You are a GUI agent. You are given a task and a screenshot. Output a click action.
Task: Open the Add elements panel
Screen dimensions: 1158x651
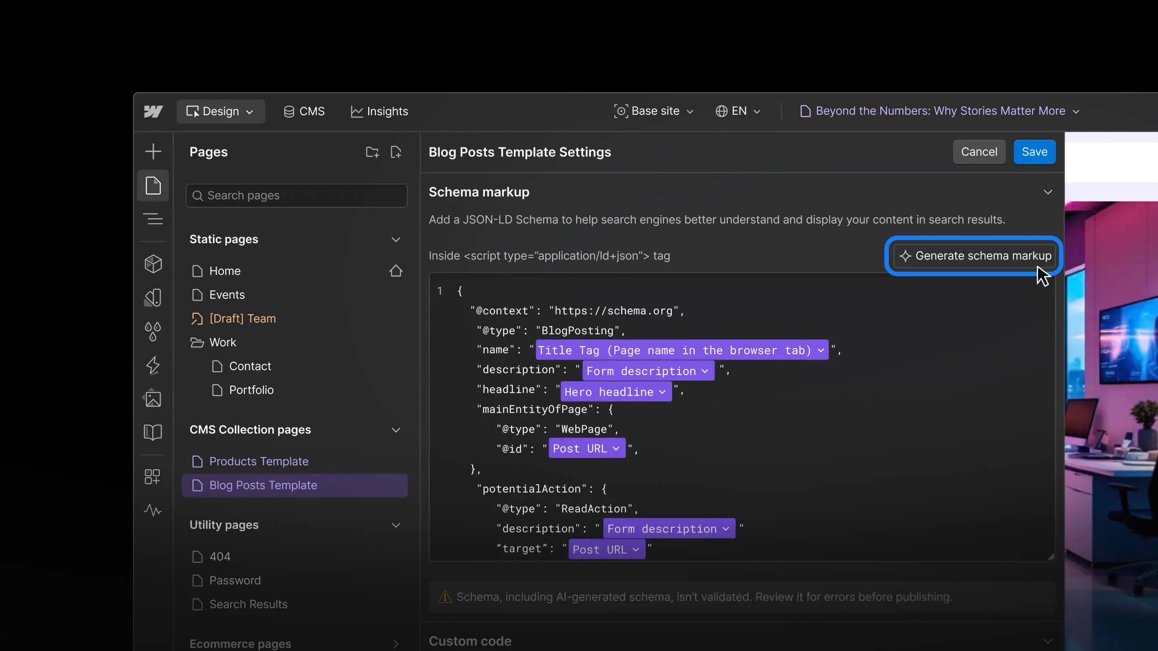pos(153,151)
